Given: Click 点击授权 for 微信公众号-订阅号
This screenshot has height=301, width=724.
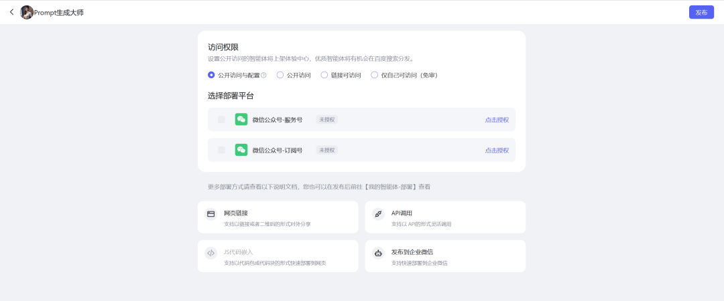Looking at the screenshot, I should 497,150.
